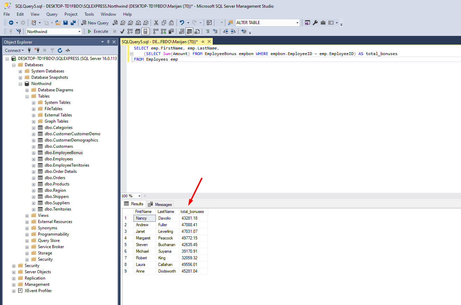Click the Save floppy disk icon
Viewport: 461px width, 305px height.
[x=66, y=23]
